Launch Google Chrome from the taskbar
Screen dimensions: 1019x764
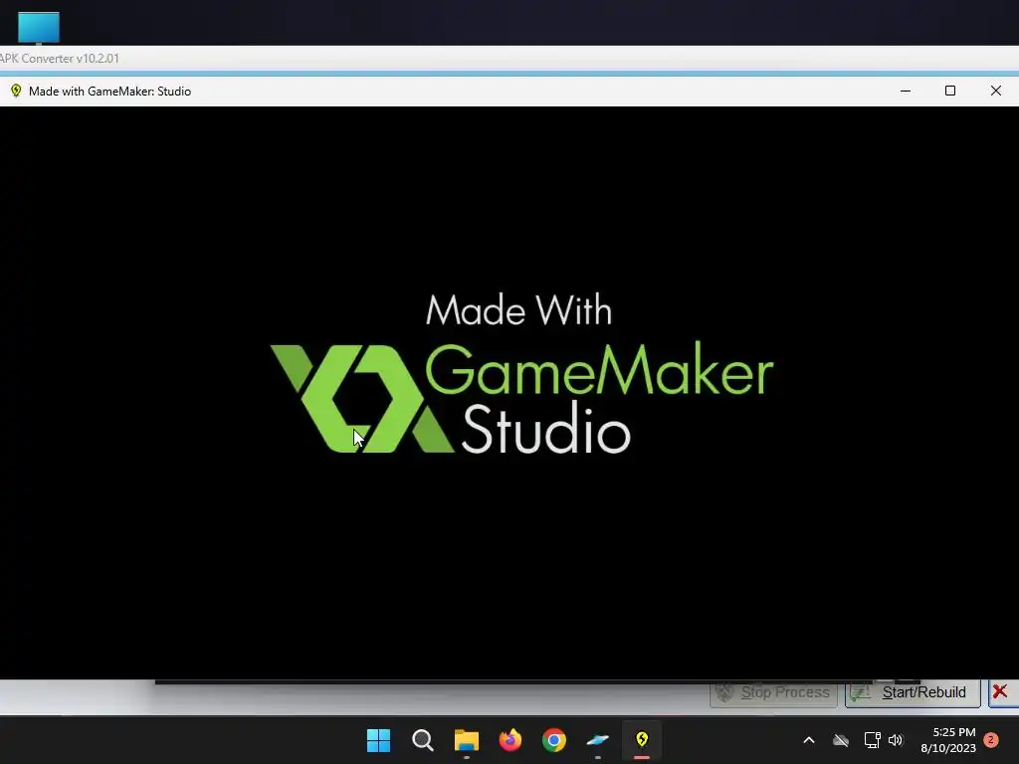(554, 740)
